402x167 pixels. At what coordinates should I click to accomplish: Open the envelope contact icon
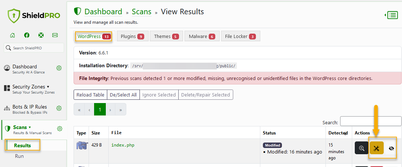pos(55,35)
